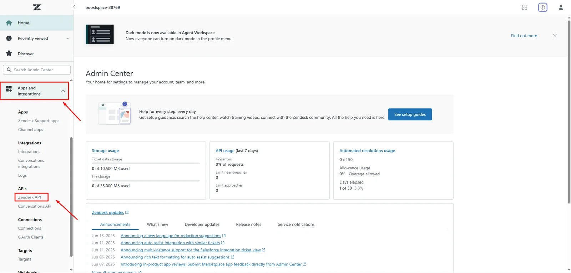Click the Discover star icon

click(9, 53)
